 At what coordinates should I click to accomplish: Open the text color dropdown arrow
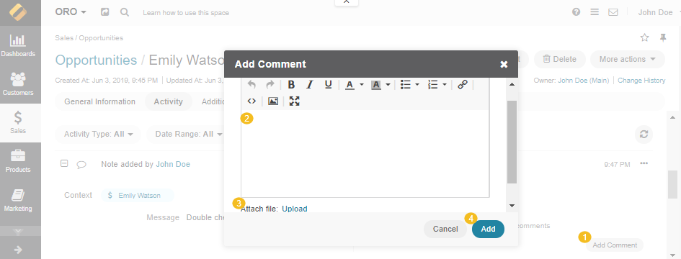pos(361,85)
